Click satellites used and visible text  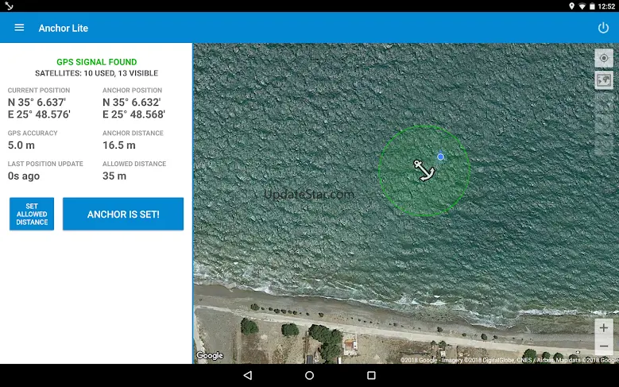pyautogui.click(x=97, y=73)
